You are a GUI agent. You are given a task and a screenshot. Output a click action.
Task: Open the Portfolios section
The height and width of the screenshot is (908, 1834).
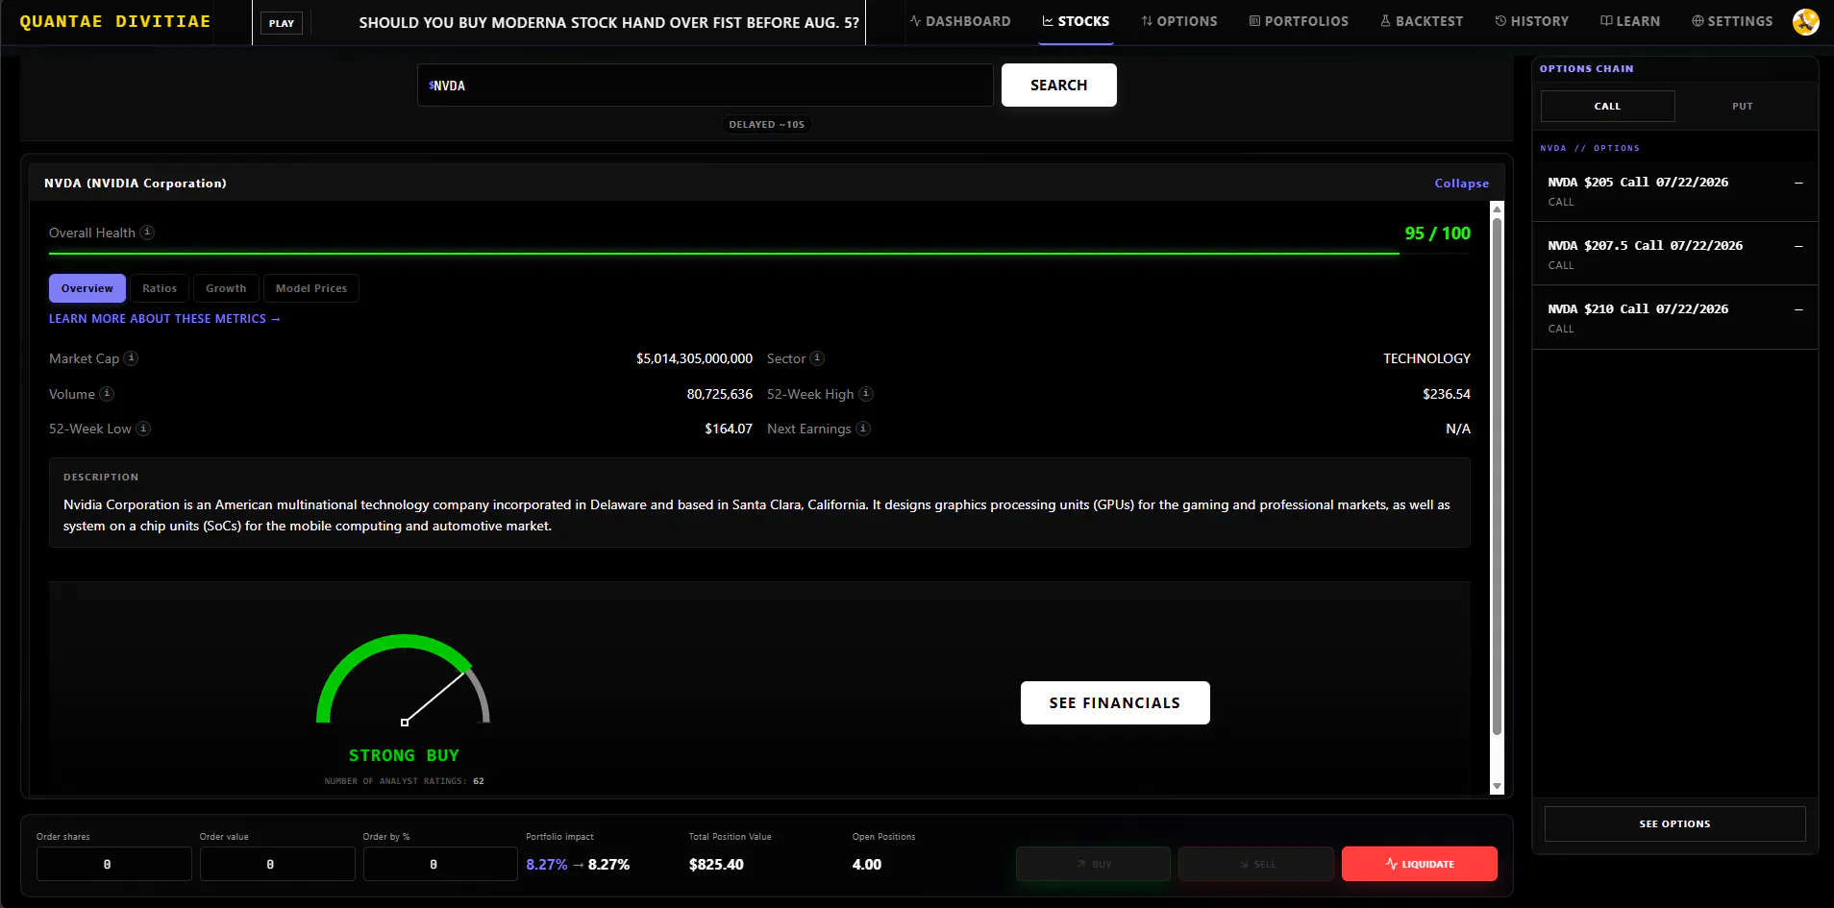[x=1299, y=21]
